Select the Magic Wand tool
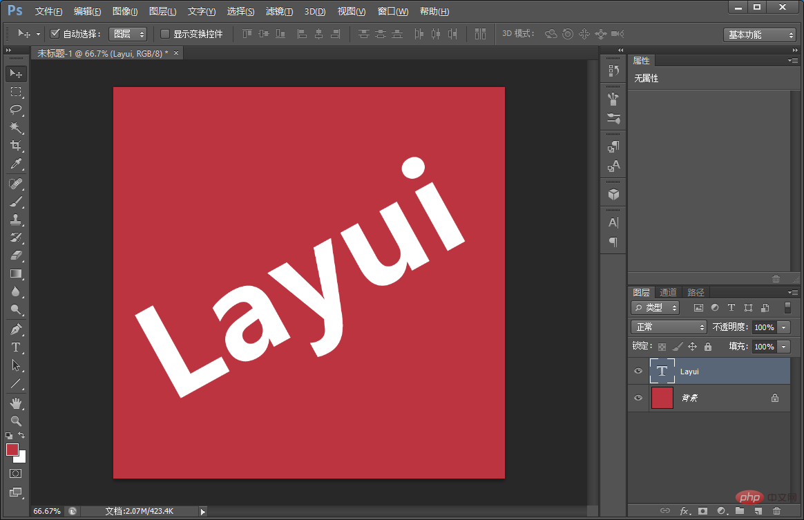Image resolution: width=804 pixels, height=520 pixels. coord(16,128)
